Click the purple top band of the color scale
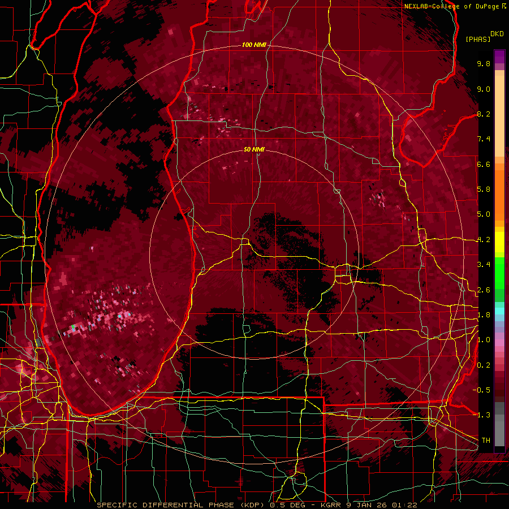This screenshot has height=509, width=509. point(499,57)
